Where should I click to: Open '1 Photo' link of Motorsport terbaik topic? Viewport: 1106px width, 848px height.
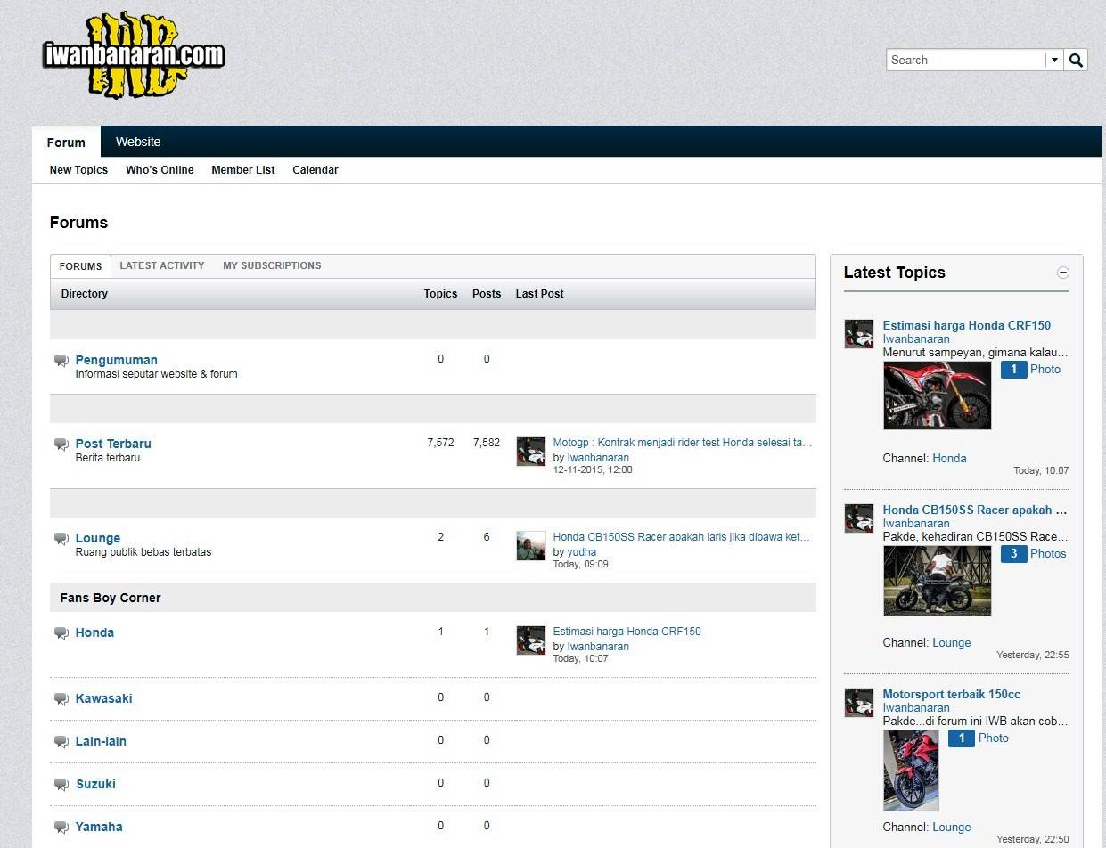click(x=979, y=738)
